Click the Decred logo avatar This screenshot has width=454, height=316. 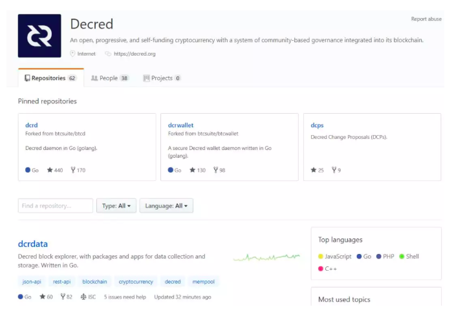pos(39,36)
